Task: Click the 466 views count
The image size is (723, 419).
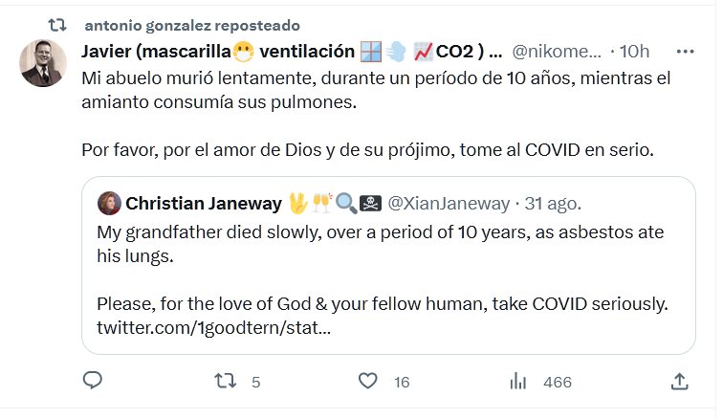Action: (557, 382)
